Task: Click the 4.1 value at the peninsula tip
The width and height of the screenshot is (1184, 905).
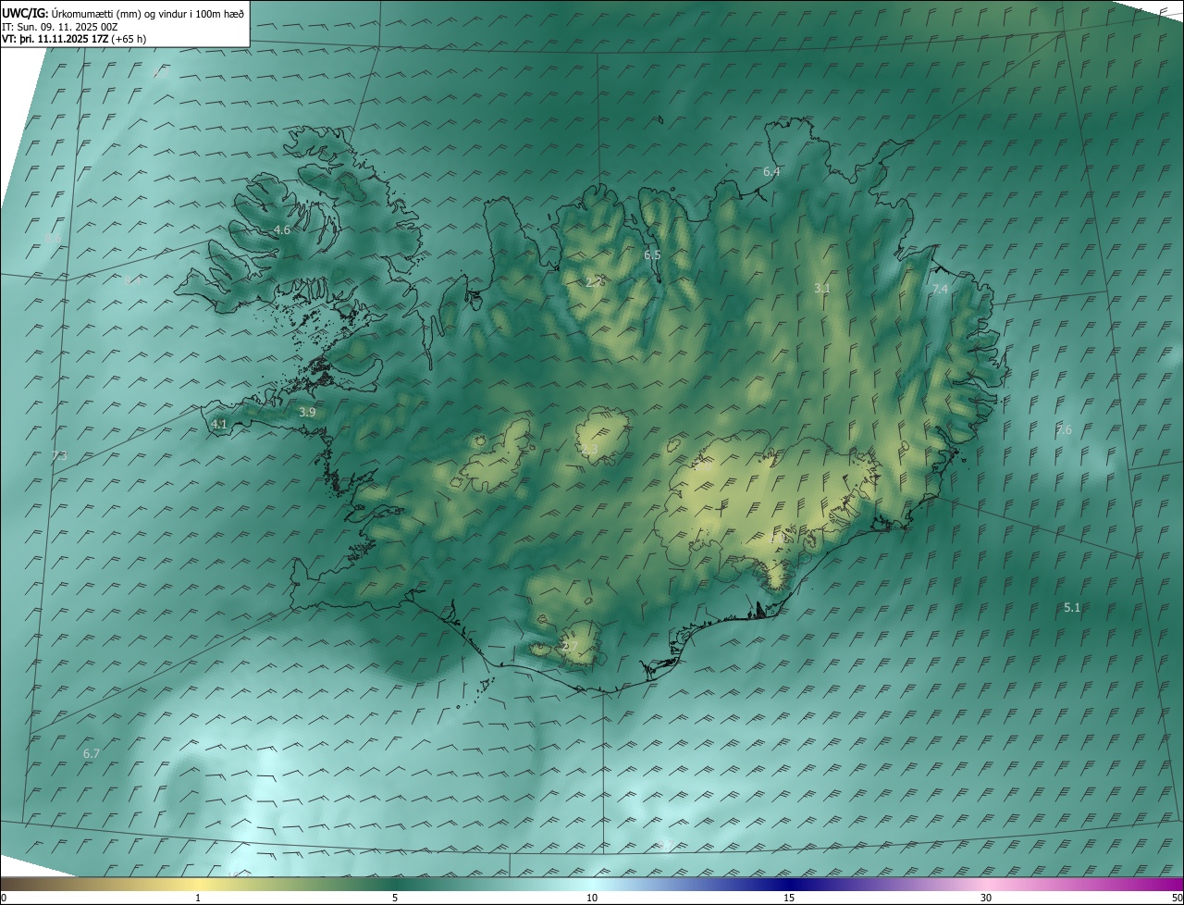Action: point(219,424)
